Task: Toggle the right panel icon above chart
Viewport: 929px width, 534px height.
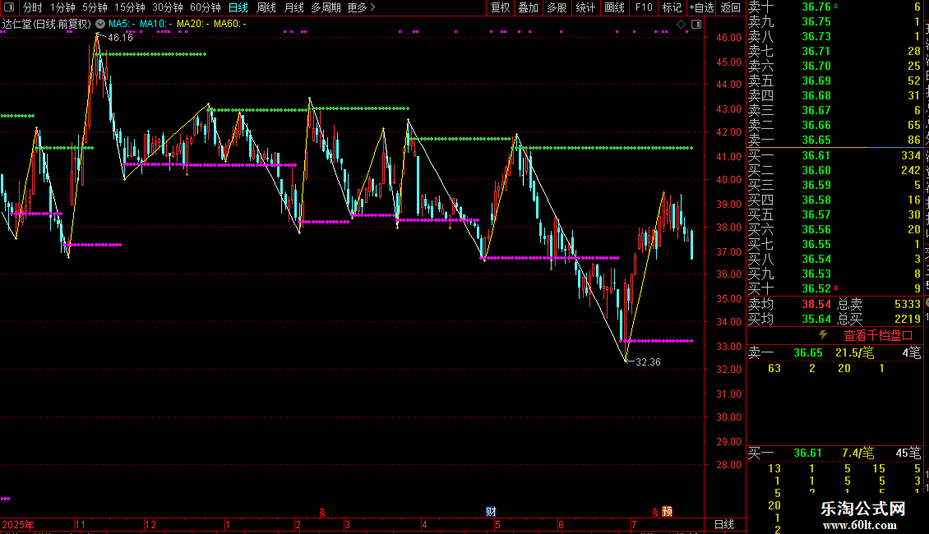Action: [696, 25]
